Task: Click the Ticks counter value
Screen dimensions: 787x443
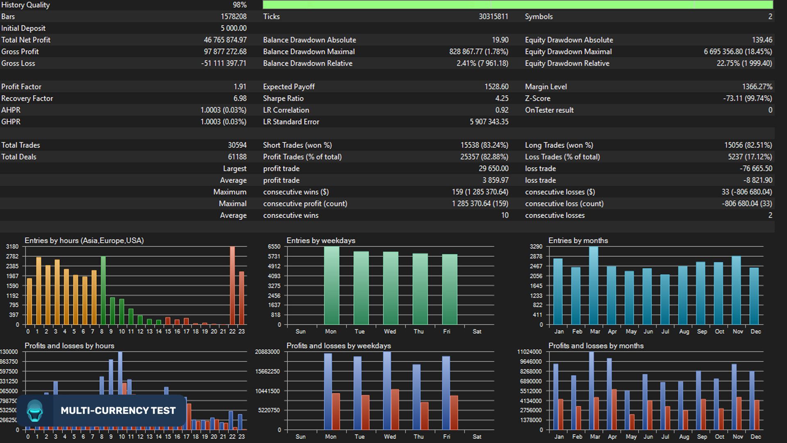Action: pos(494,16)
